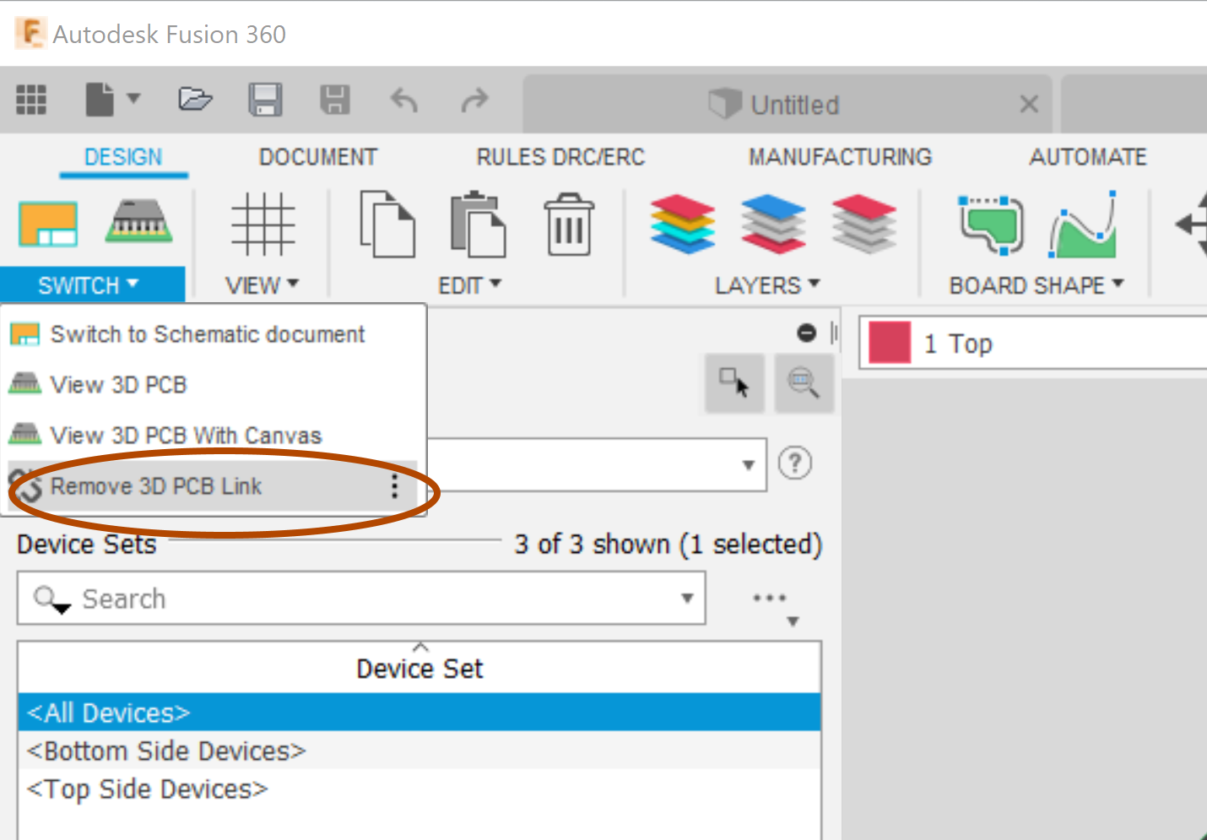This screenshot has width=1207, height=840.
Task: Click the Save icon in the quick access toolbar
Action: (265, 99)
